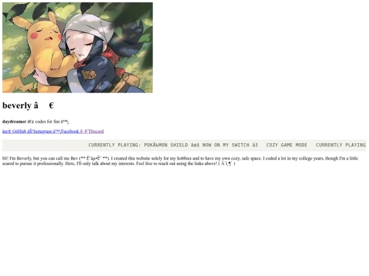Click the bold 'daydreamer' tagline word
The height and width of the screenshot is (276, 369).
click(x=14, y=121)
